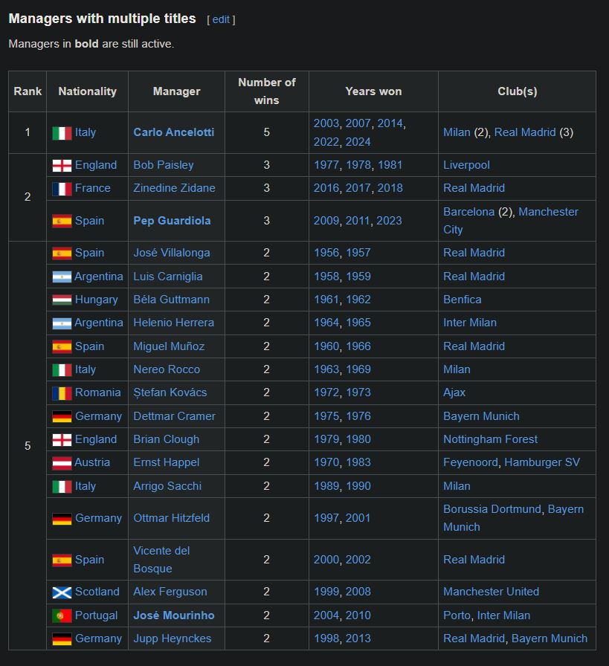
Task: Click the Number of wins column header
Action: (266, 91)
